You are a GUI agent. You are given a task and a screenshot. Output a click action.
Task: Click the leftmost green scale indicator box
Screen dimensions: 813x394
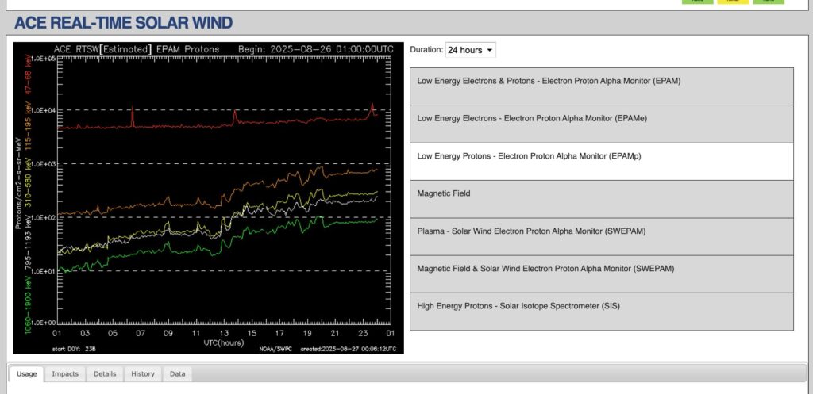click(697, 2)
